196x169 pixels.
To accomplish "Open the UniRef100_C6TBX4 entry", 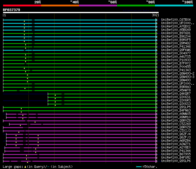I will [176, 20].
